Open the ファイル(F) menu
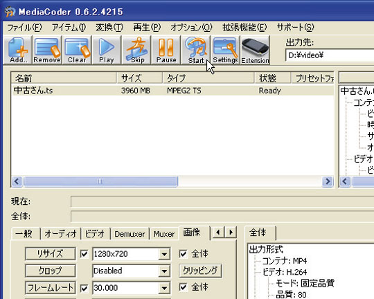Image resolution: width=374 pixels, height=299 pixels. point(24,28)
